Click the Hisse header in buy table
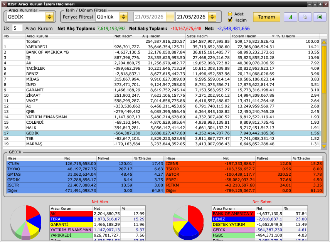 [35, 158]
